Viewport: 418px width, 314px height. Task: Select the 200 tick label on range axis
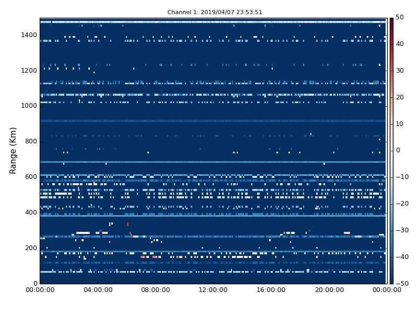pyautogui.click(x=31, y=248)
